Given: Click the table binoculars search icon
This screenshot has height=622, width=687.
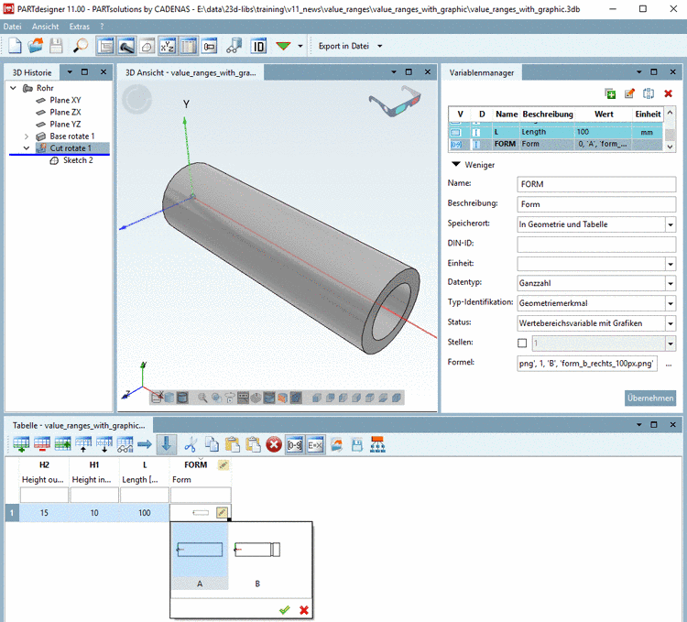Looking at the screenshot, I should coord(125,444).
